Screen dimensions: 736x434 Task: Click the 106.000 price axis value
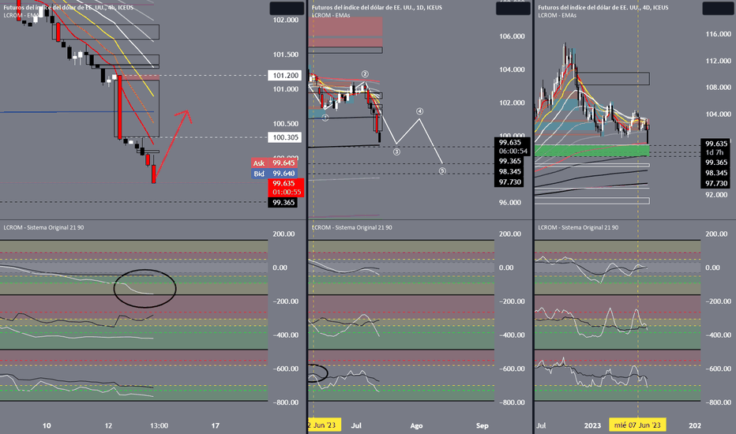[512, 36]
